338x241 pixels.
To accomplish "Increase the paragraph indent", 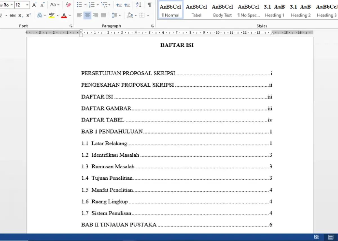I will 128,5.
